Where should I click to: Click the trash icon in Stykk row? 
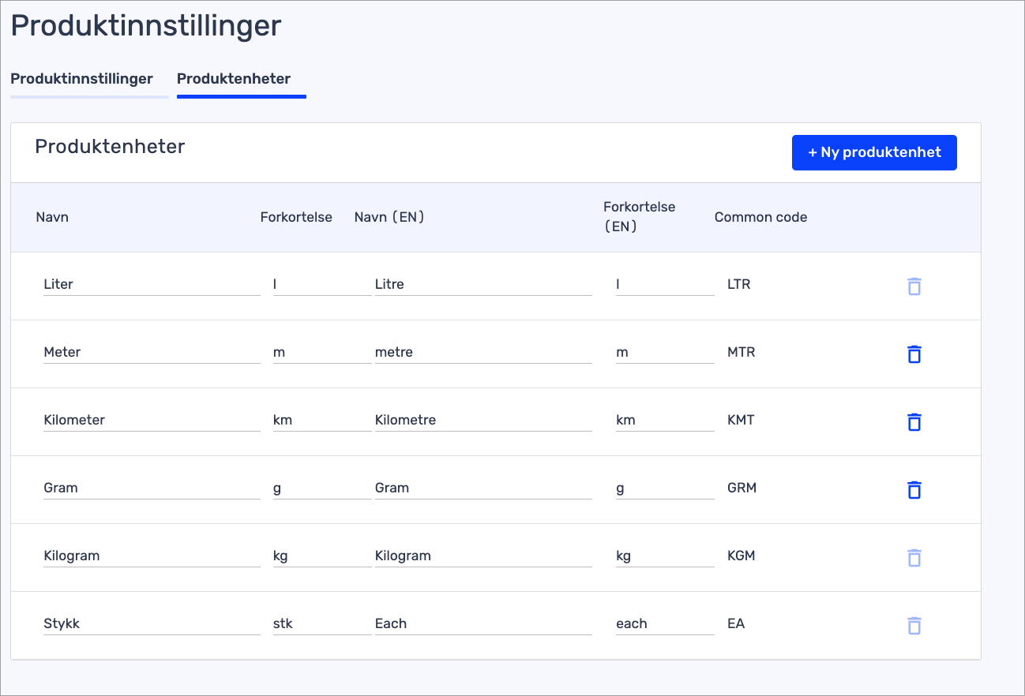[x=914, y=625]
